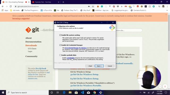Dismiss the Conservancy banner with x
This screenshot has height=95, width=170.
coord(166,15)
